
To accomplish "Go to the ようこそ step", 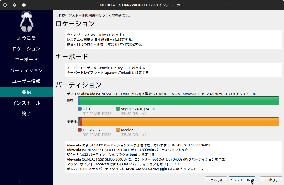I will (26, 38).
